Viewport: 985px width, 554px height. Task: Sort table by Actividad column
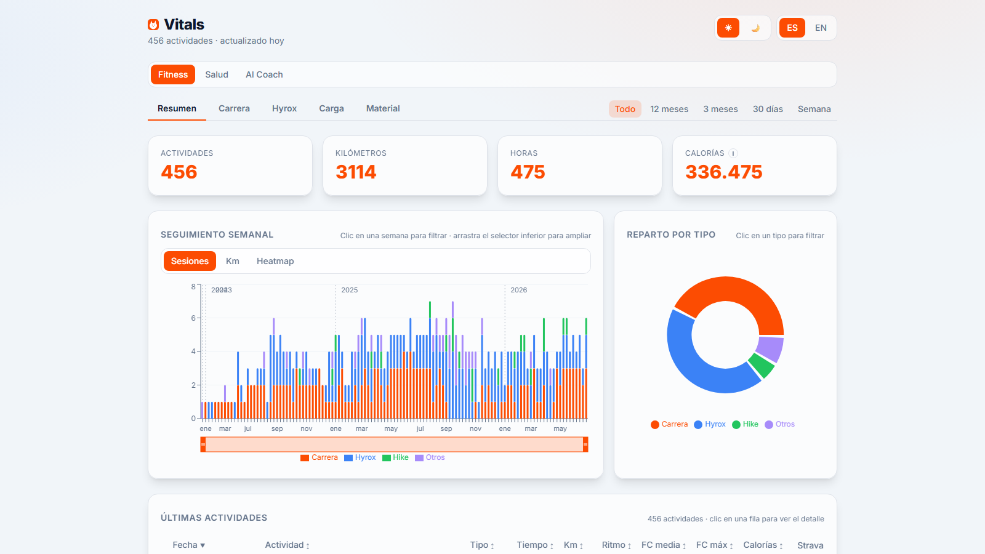(287, 545)
